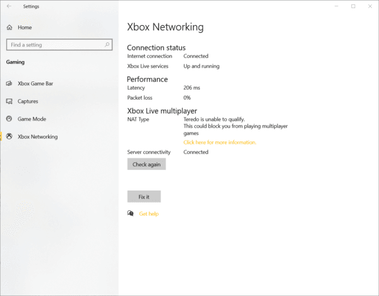Click the Captures sidebar icon
Viewport: 379px width, 296px height.
click(9, 101)
